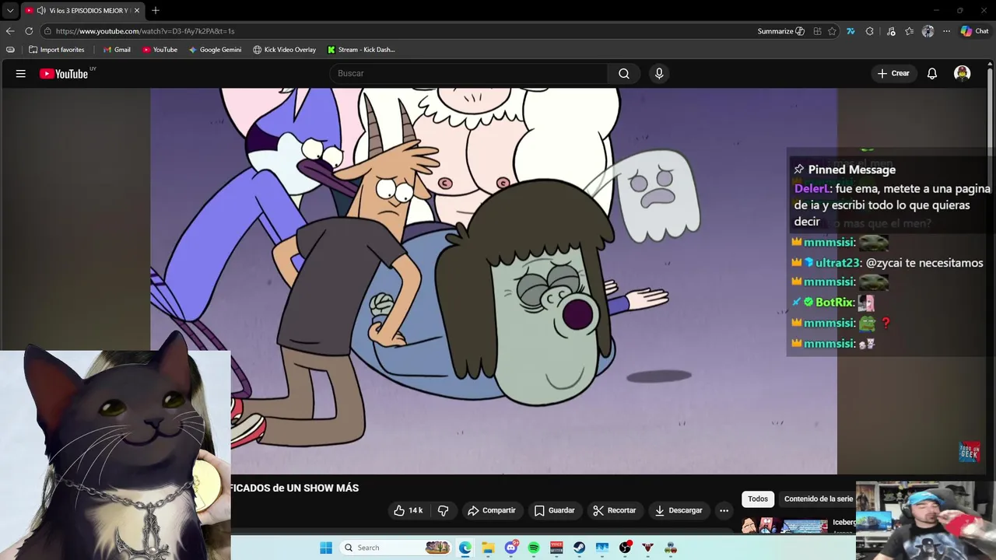Click the 14 k like count
Viewport: 996px width, 560px height.
416,510
